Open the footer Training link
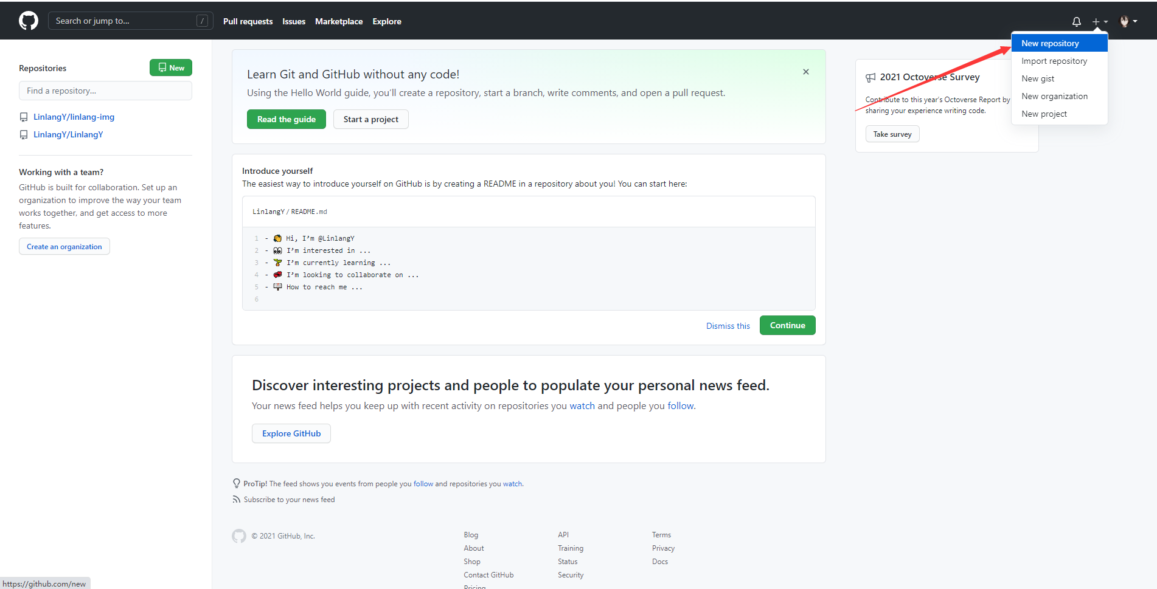The image size is (1157, 589). click(571, 548)
